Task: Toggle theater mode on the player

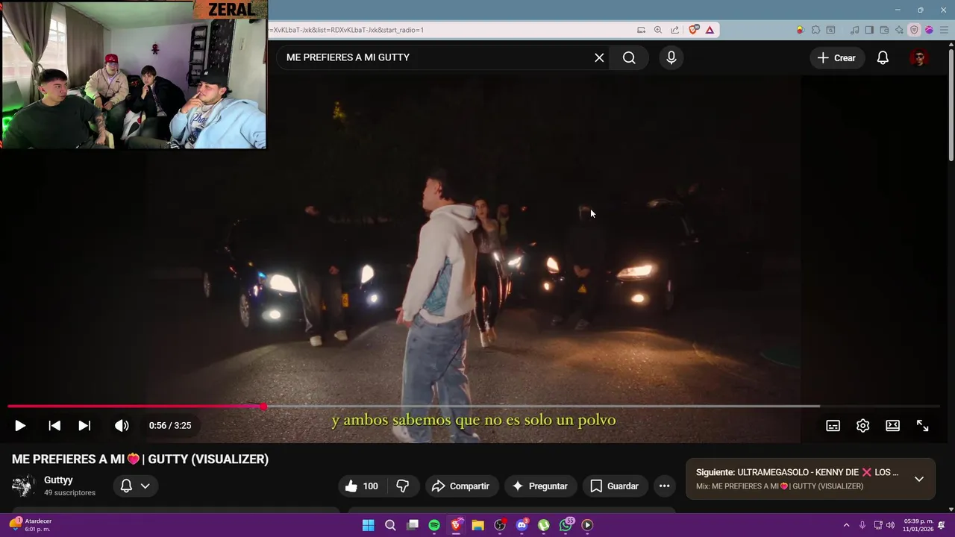Action: (892, 425)
